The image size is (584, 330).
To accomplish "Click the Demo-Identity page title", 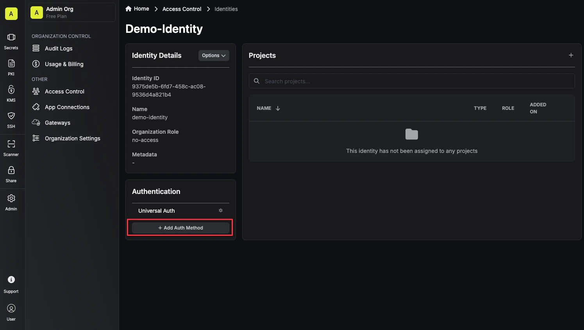I will point(164,29).
